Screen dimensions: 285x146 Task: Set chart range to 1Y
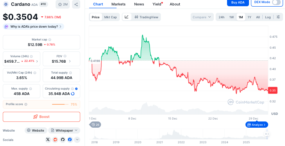coord(249,17)
